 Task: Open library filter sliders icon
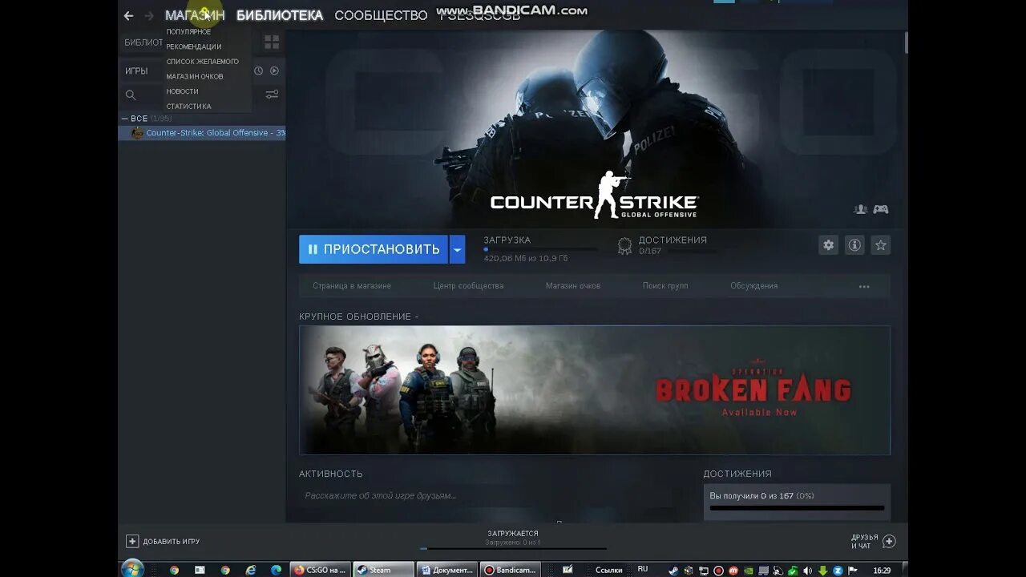tap(272, 95)
